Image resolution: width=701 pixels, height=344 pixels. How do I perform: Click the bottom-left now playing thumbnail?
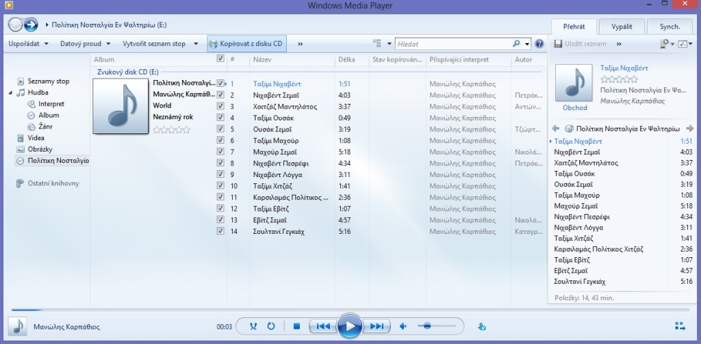pos(18,327)
